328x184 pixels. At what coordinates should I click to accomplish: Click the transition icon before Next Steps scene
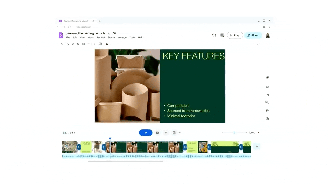209,147
